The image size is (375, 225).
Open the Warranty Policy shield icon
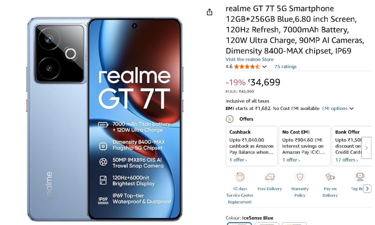pyautogui.click(x=300, y=177)
